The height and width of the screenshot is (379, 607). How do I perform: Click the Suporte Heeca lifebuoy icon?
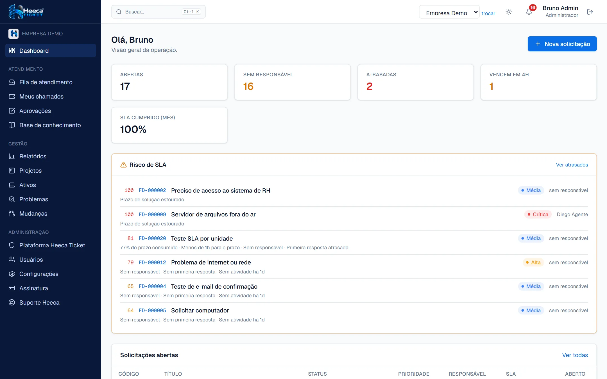pos(12,302)
